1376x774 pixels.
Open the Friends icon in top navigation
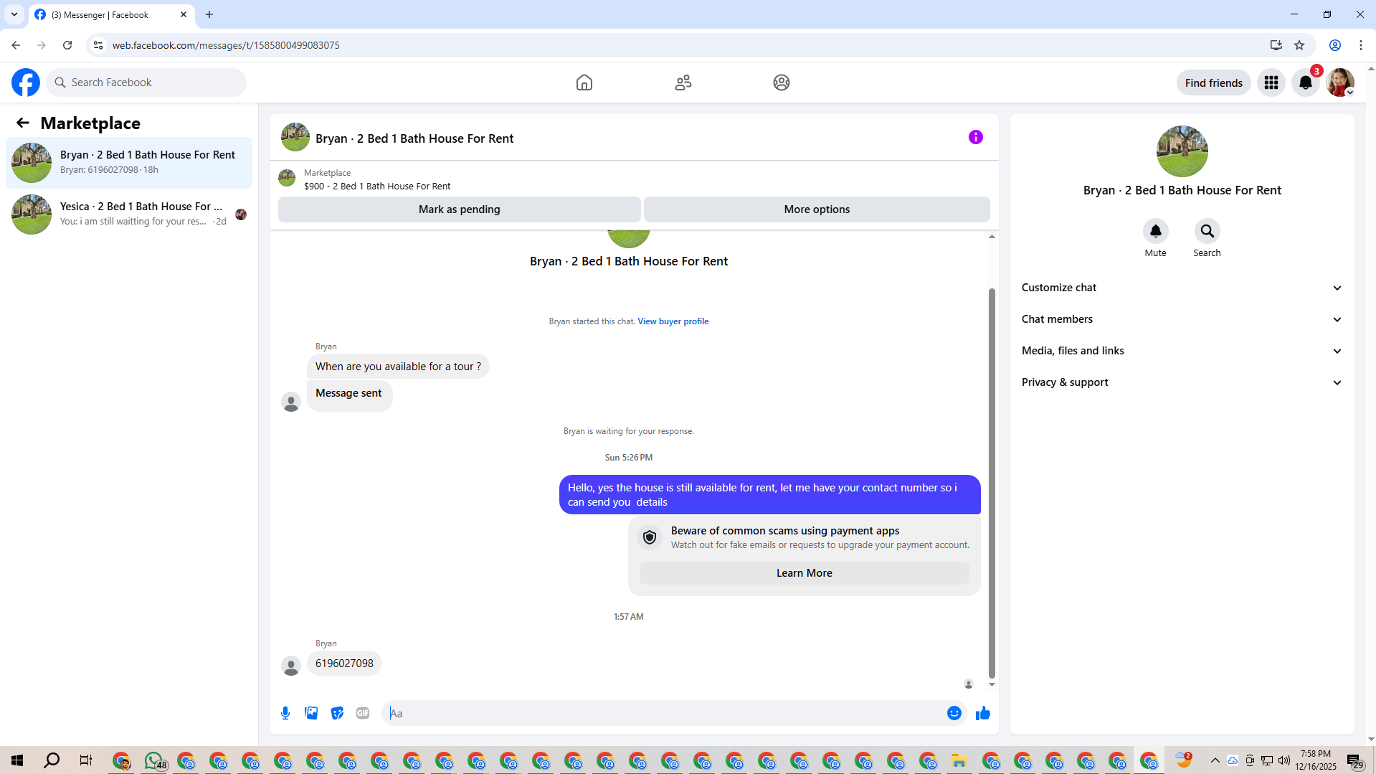point(683,82)
